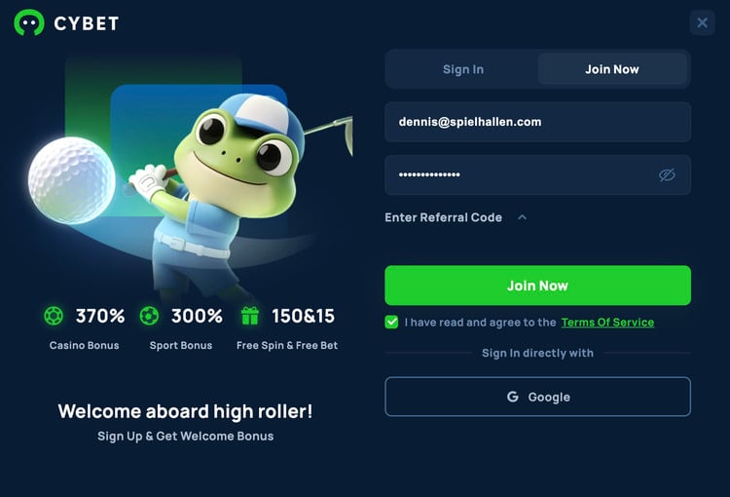The height and width of the screenshot is (497, 730).
Task: Click the 150&15 bonus text
Action: point(303,316)
